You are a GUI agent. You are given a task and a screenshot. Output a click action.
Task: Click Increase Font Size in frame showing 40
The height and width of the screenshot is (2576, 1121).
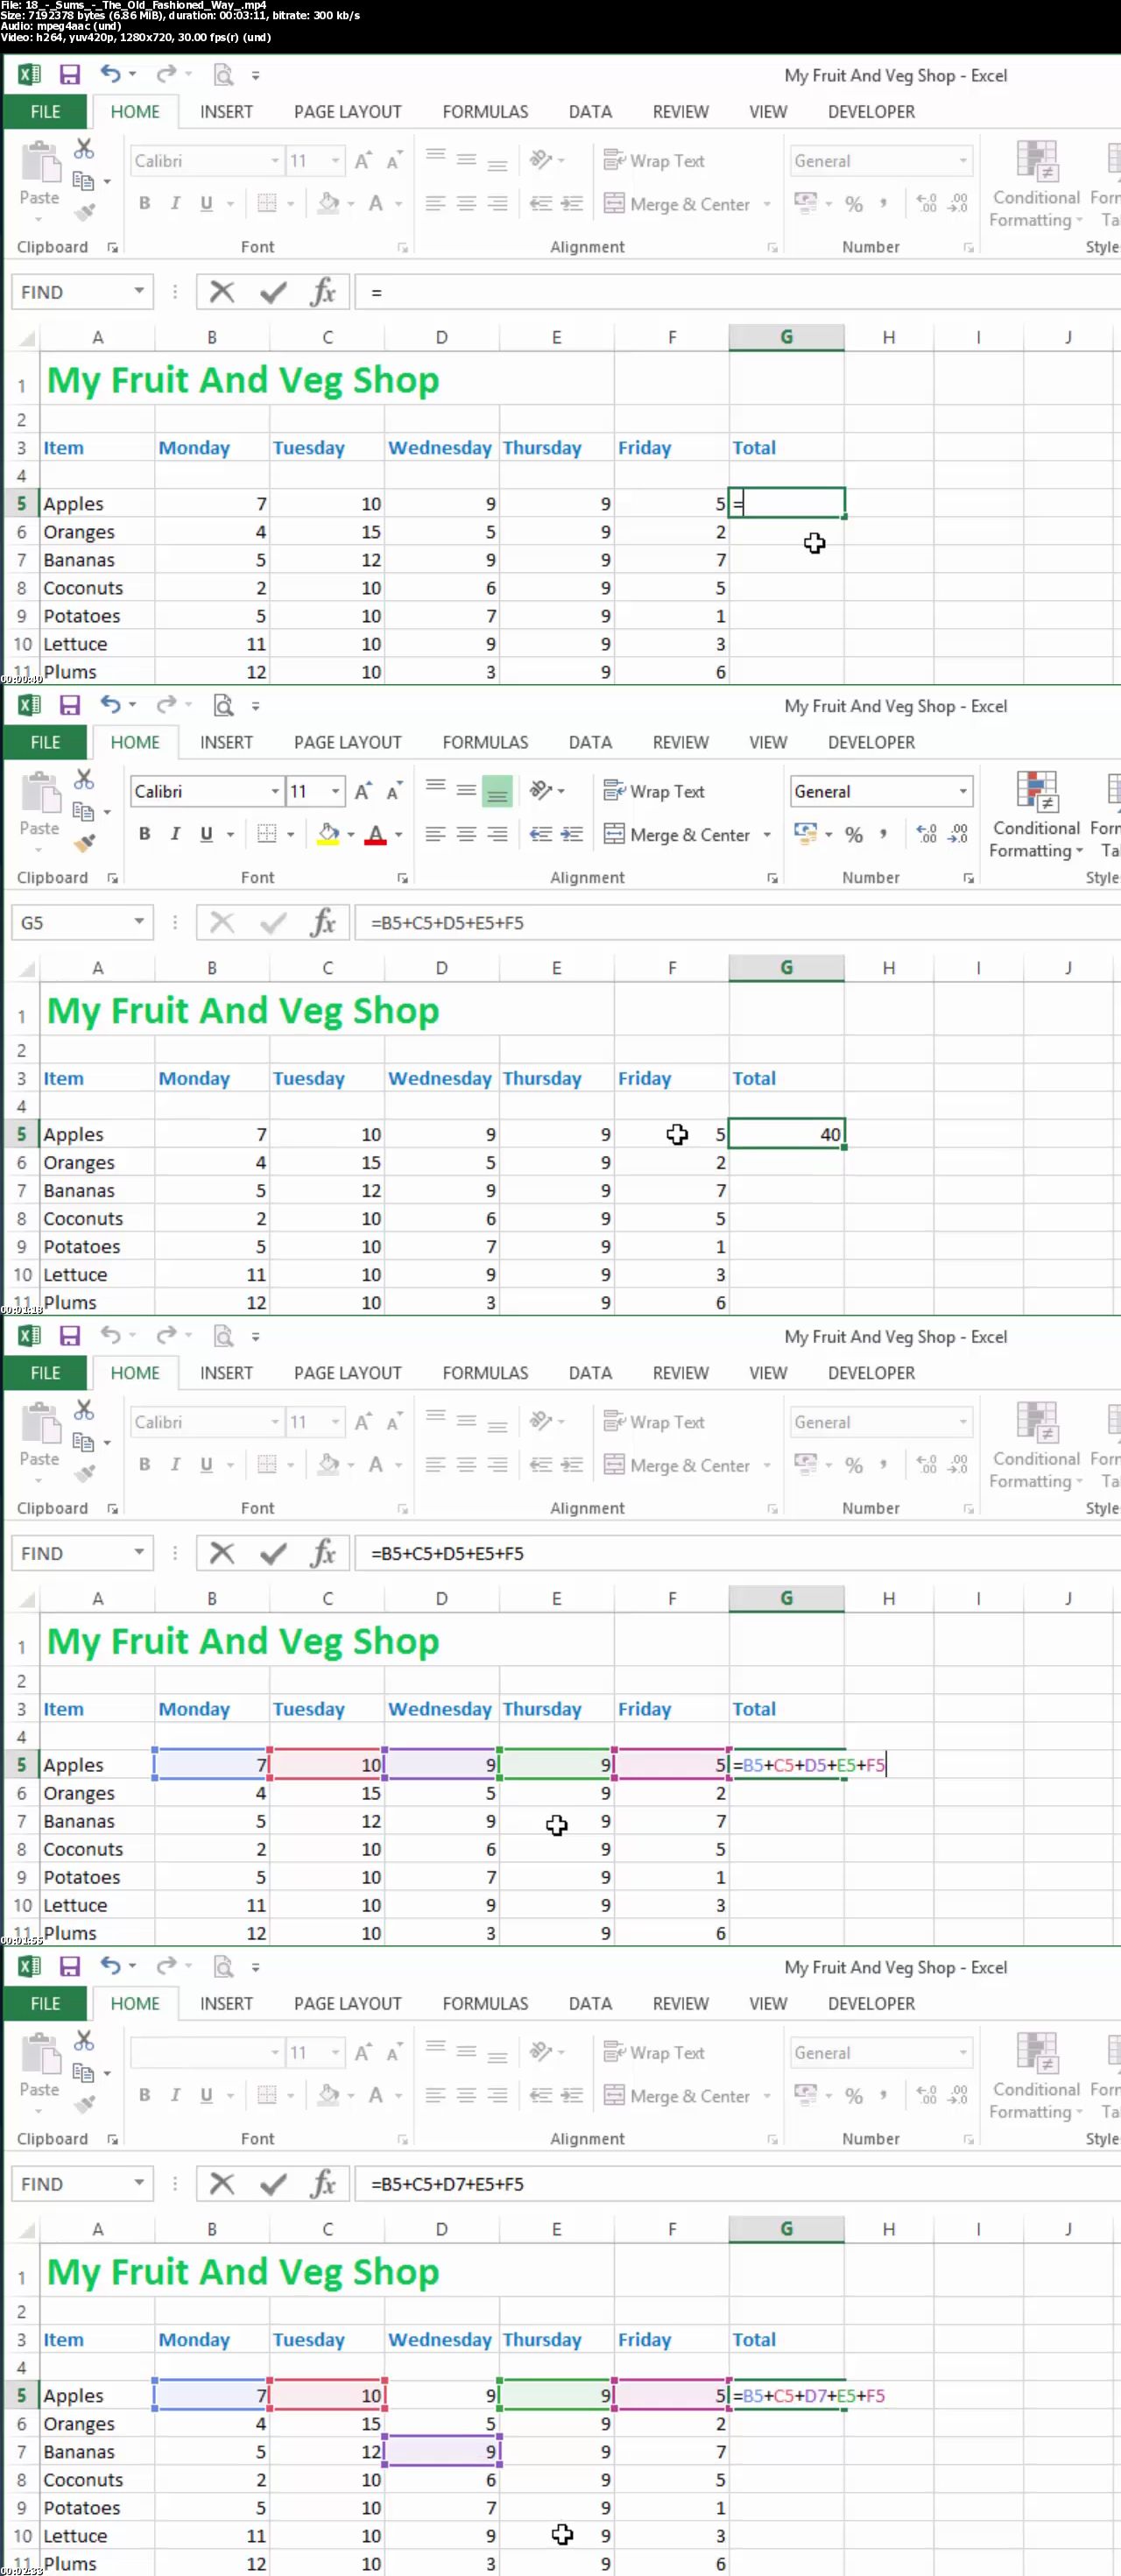pyautogui.click(x=363, y=791)
